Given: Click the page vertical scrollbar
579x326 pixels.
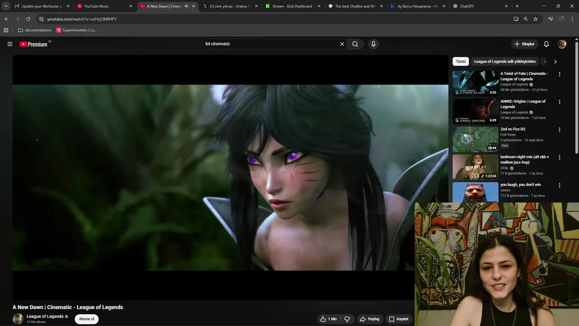Looking at the screenshot, I should coord(576,97).
